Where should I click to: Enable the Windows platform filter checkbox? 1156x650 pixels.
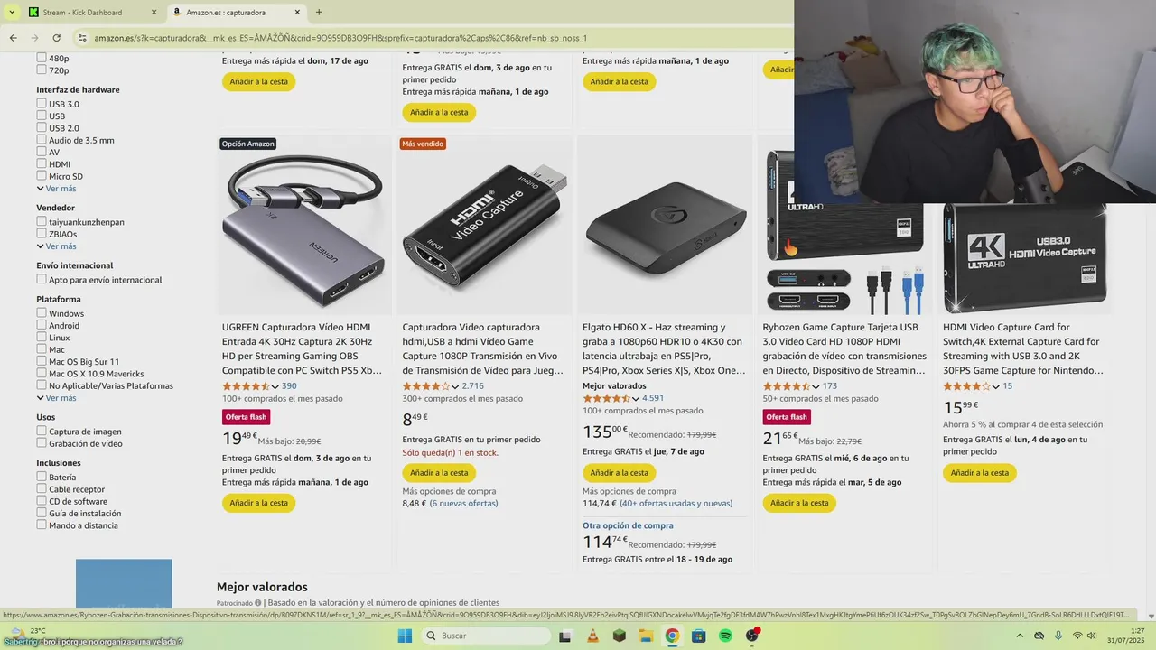tap(42, 313)
